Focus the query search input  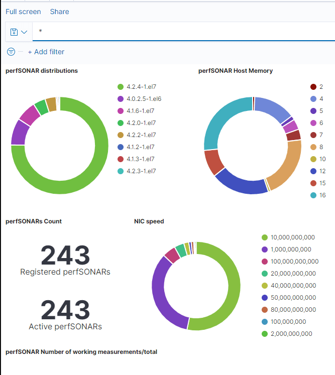(x=184, y=31)
